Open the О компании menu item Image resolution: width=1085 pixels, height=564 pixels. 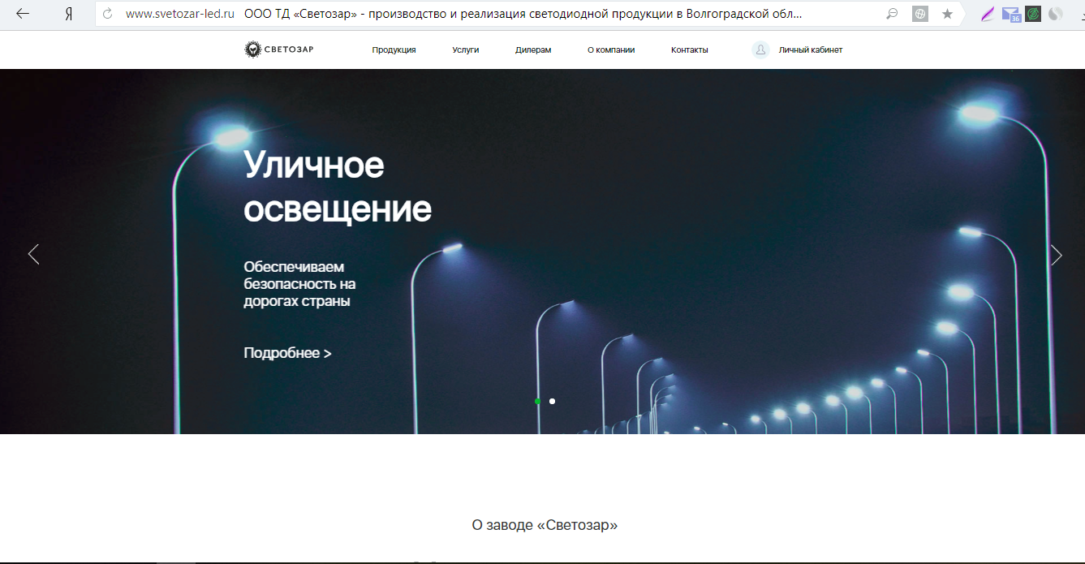click(x=611, y=50)
